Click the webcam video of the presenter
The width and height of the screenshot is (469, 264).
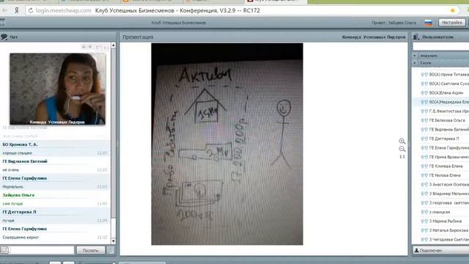click(x=57, y=89)
